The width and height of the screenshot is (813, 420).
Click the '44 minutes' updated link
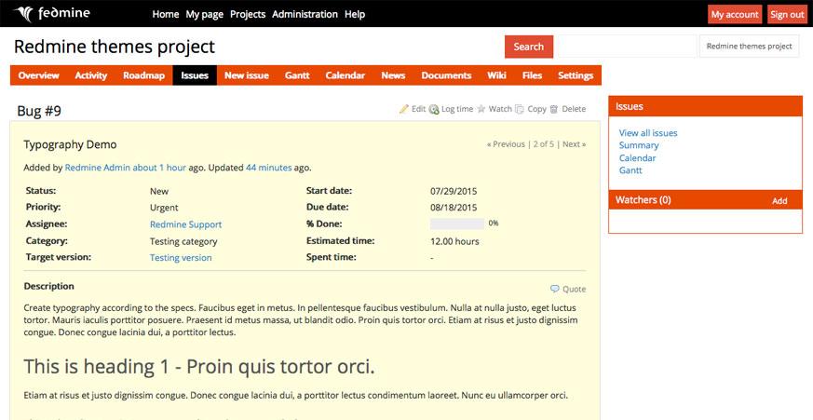(x=268, y=168)
